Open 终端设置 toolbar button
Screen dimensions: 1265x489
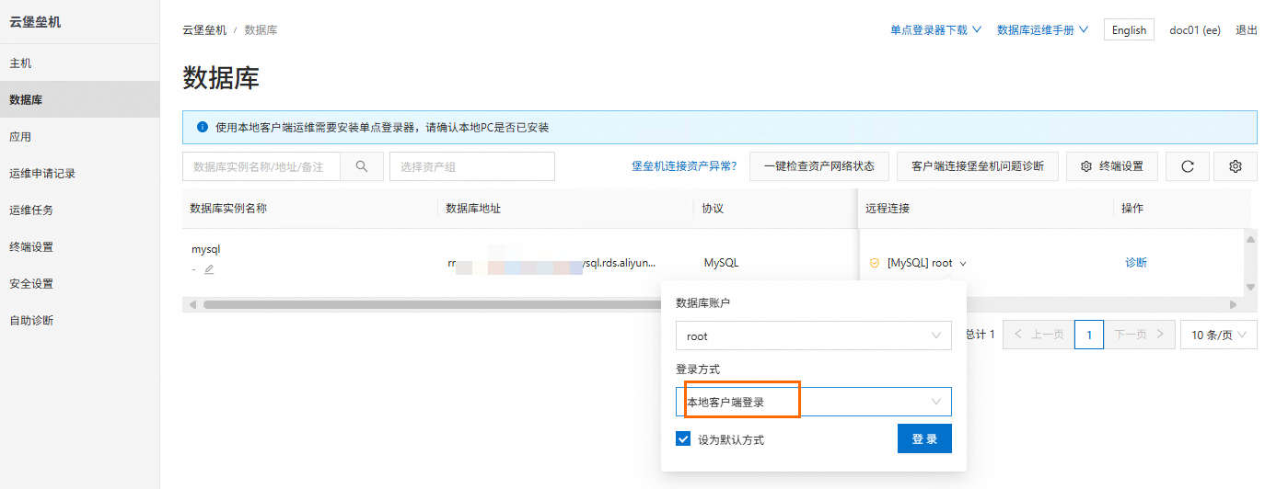1112,166
